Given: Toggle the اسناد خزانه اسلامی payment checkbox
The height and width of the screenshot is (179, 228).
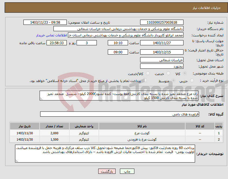Looking at the screenshot, I should tap(145, 80).
